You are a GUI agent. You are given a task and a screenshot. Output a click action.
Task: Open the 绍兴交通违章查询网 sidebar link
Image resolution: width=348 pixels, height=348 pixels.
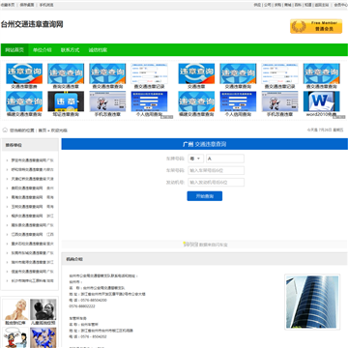[x=27, y=216]
